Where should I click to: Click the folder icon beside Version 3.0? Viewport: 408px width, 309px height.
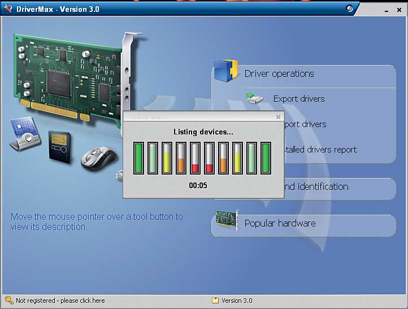coord(215,301)
